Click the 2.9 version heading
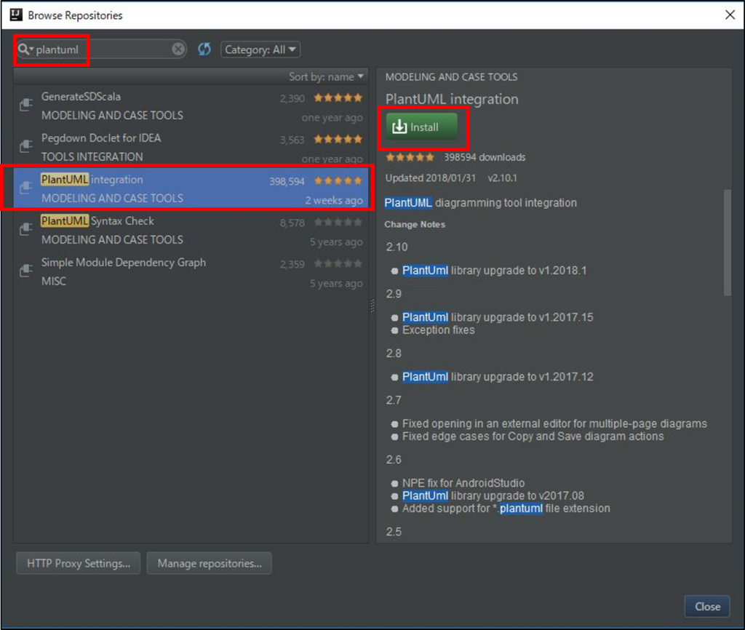 coord(394,294)
